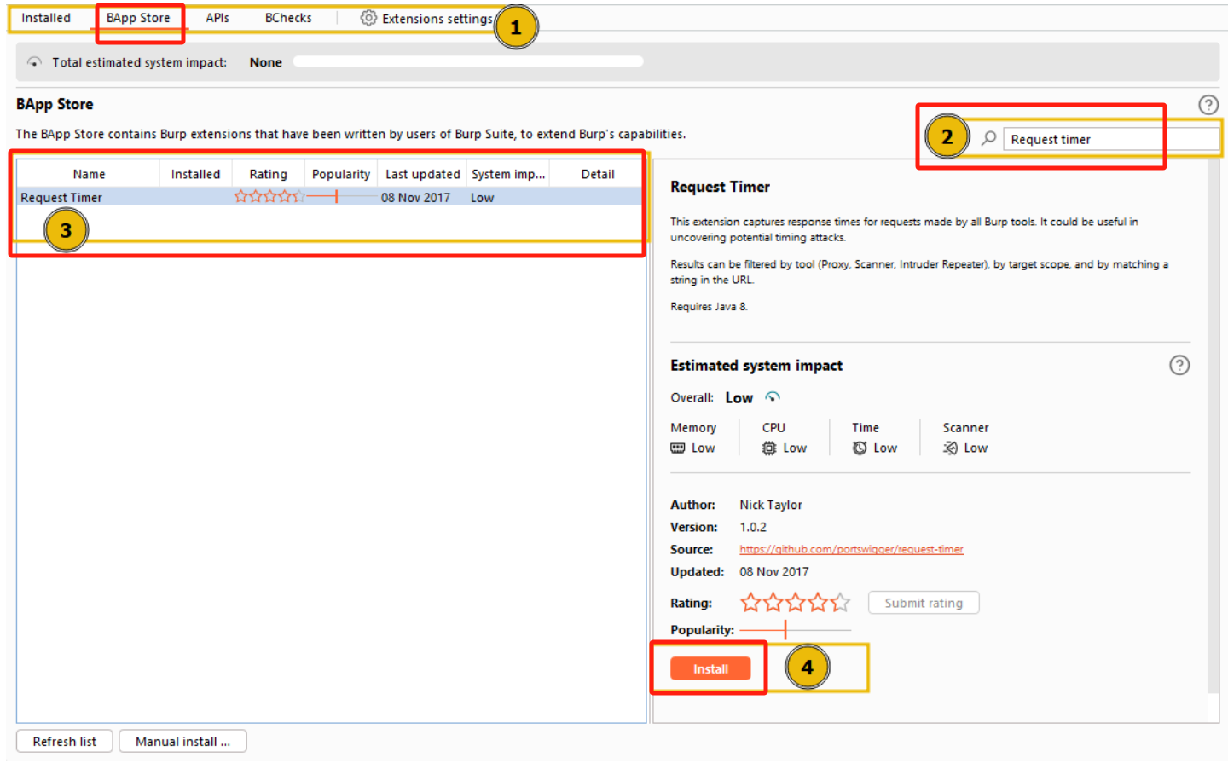
Task: Open the APIs tab
Action: pos(217,18)
